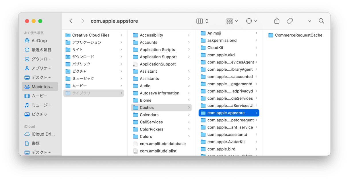The height and width of the screenshot is (180, 349).
Task: Select the Autosave Information folder
Action: point(161,93)
